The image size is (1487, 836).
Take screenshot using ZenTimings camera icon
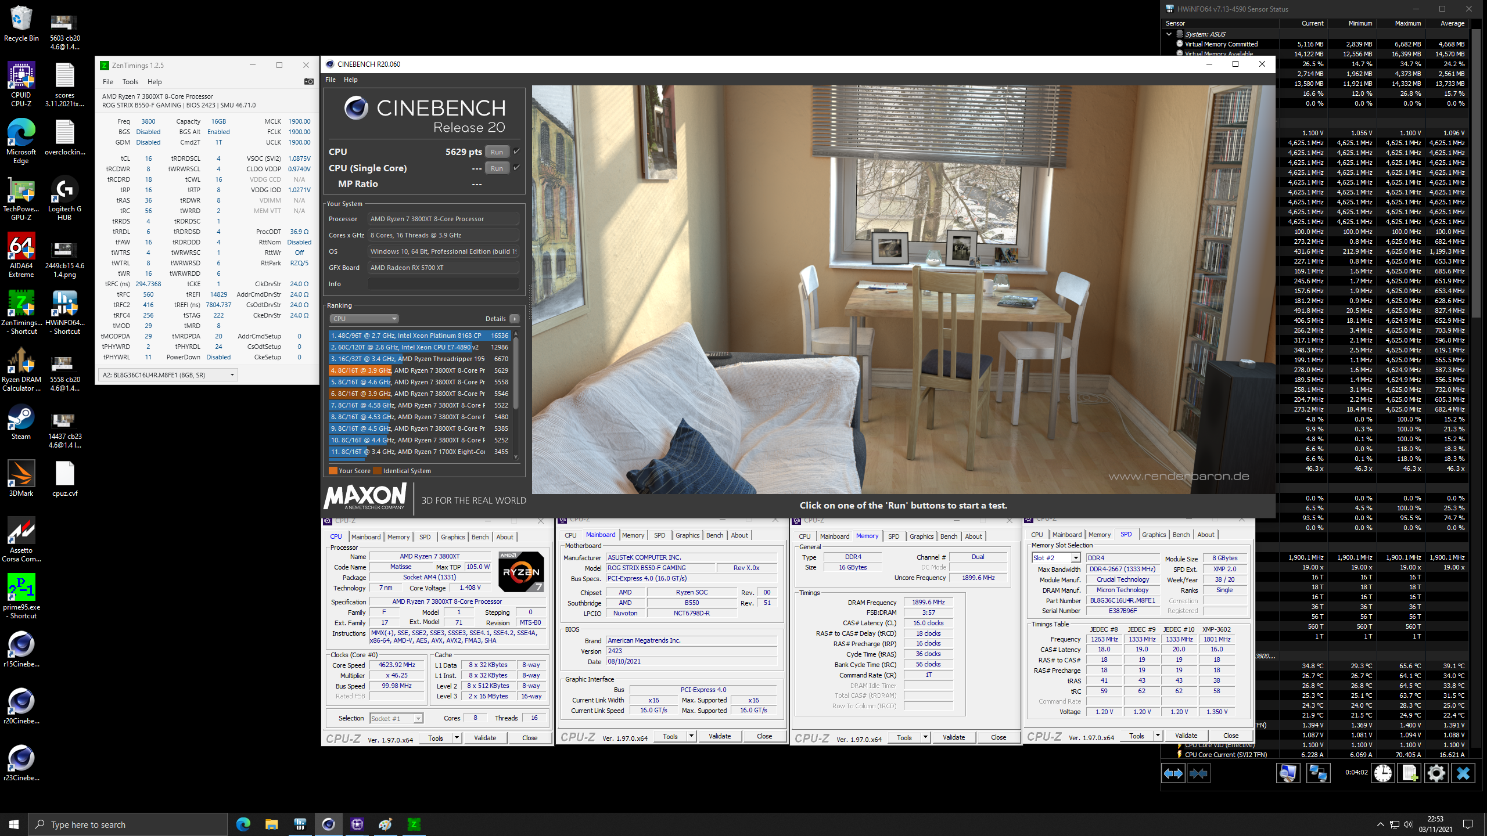click(309, 81)
